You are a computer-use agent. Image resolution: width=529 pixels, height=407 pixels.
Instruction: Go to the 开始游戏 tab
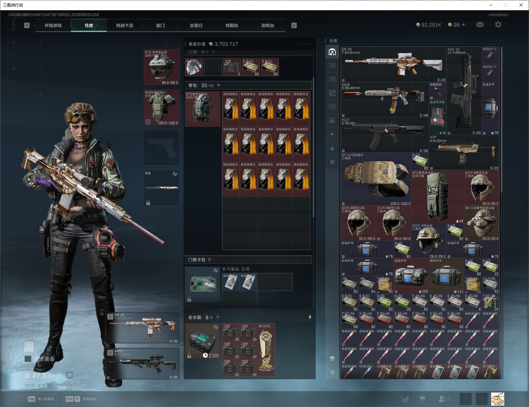coord(53,25)
